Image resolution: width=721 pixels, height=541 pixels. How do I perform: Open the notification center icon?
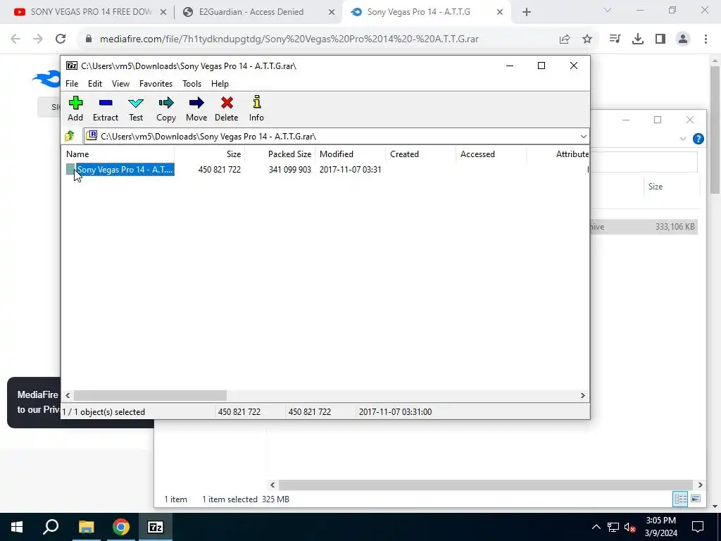pos(698,527)
